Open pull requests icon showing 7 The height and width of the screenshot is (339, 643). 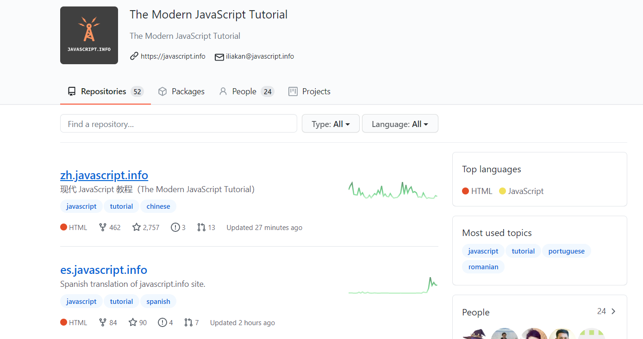[x=188, y=322]
